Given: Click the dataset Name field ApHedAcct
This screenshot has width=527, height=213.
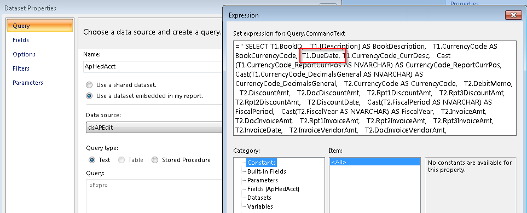Looking at the screenshot, I should pos(153,67).
